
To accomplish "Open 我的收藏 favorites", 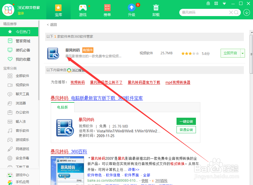I will tap(19, 59).
